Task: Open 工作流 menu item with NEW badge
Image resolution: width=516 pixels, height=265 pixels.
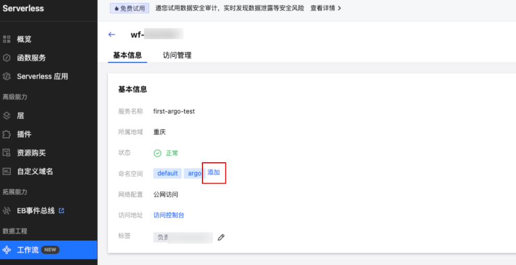Action: click(28, 250)
